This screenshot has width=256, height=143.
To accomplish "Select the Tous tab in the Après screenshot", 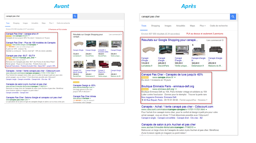I will point(144,26).
